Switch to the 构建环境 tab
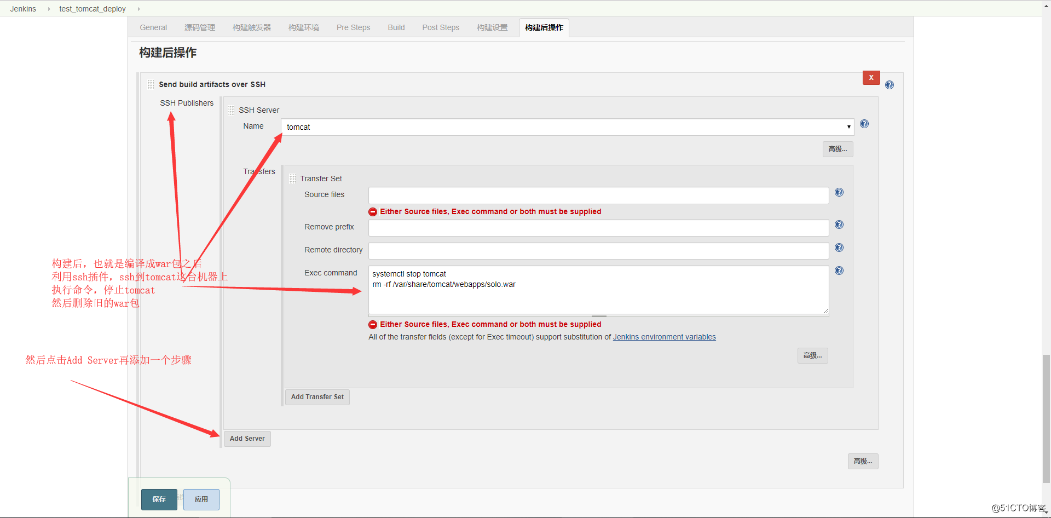1051x518 pixels. pyautogui.click(x=304, y=27)
